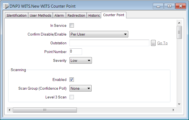Viewport: 189px width, 120px height.
Task: Maximize the Counter Point window
Action: coord(170,6)
